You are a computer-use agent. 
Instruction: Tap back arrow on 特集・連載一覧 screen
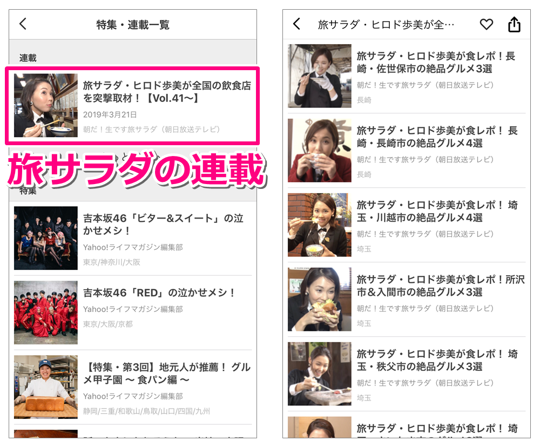(23, 24)
